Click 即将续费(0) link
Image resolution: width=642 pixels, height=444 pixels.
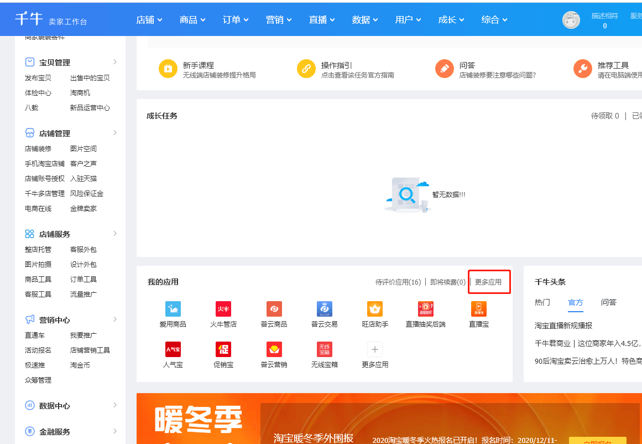448,282
